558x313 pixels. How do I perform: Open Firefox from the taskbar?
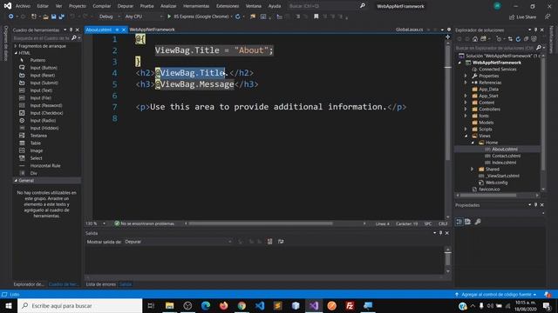223,305
